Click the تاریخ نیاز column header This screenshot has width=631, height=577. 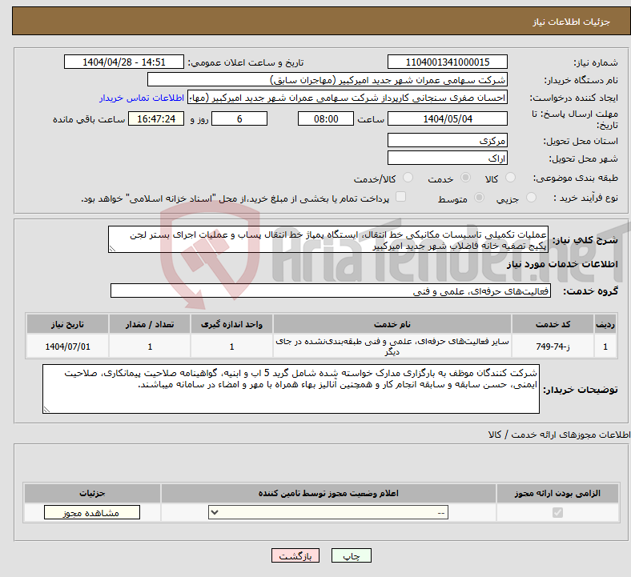tap(67, 324)
